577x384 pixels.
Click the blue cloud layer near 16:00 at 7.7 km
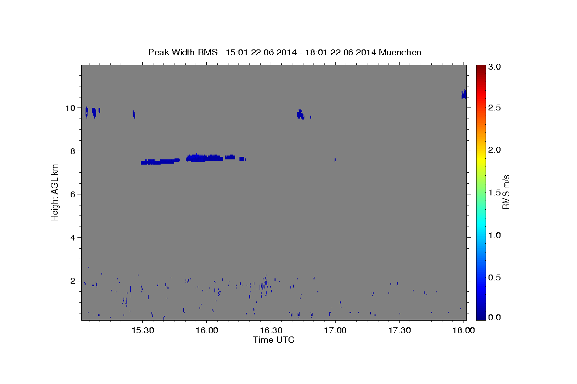pos(204,157)
